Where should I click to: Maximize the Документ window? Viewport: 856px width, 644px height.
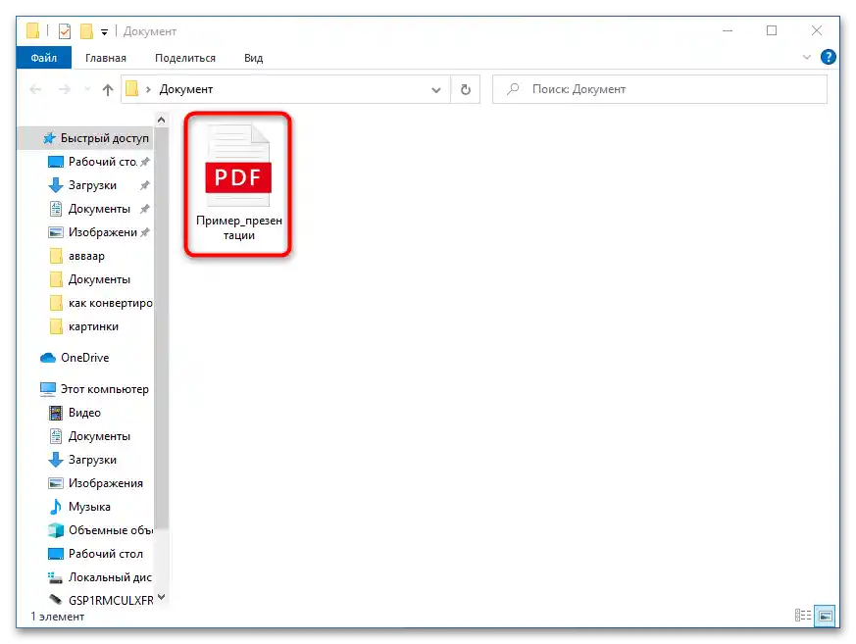coord(772,31)
